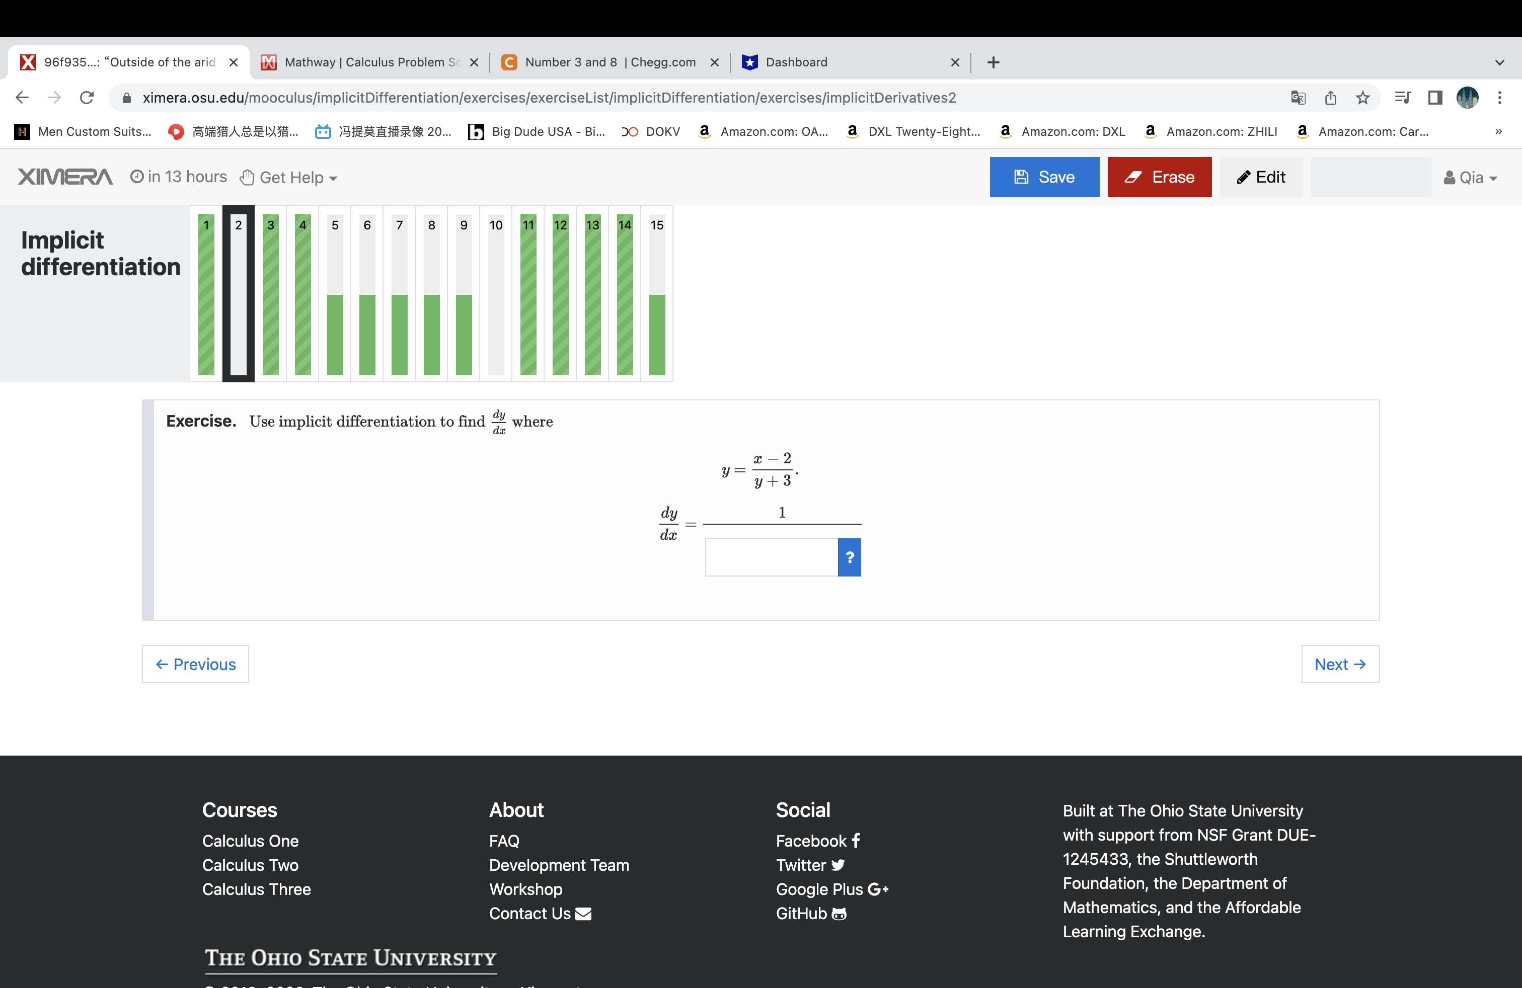1522x988 pixels.
Task: Bookmark this page with star icon
Action: (1363, 98)
